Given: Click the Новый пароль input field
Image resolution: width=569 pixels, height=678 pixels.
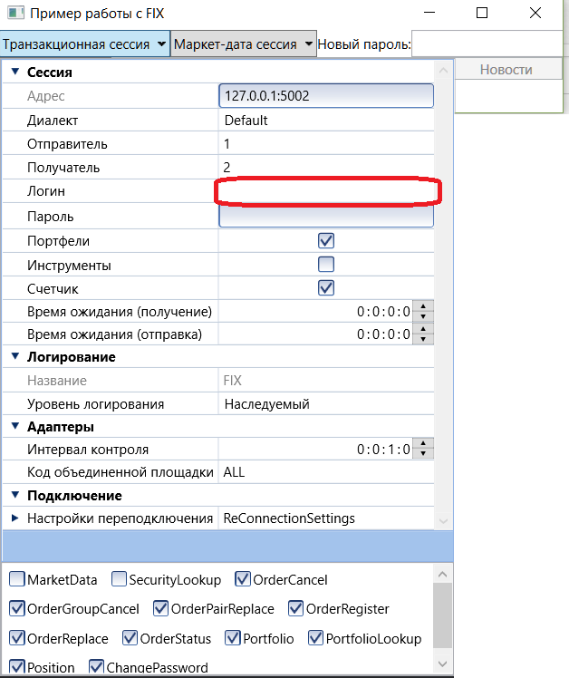Looking at the screenshot, I should click(x=487, y=44).
